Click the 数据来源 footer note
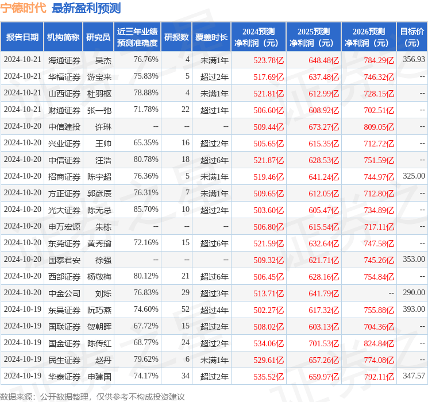 click(x=92, y=396)
